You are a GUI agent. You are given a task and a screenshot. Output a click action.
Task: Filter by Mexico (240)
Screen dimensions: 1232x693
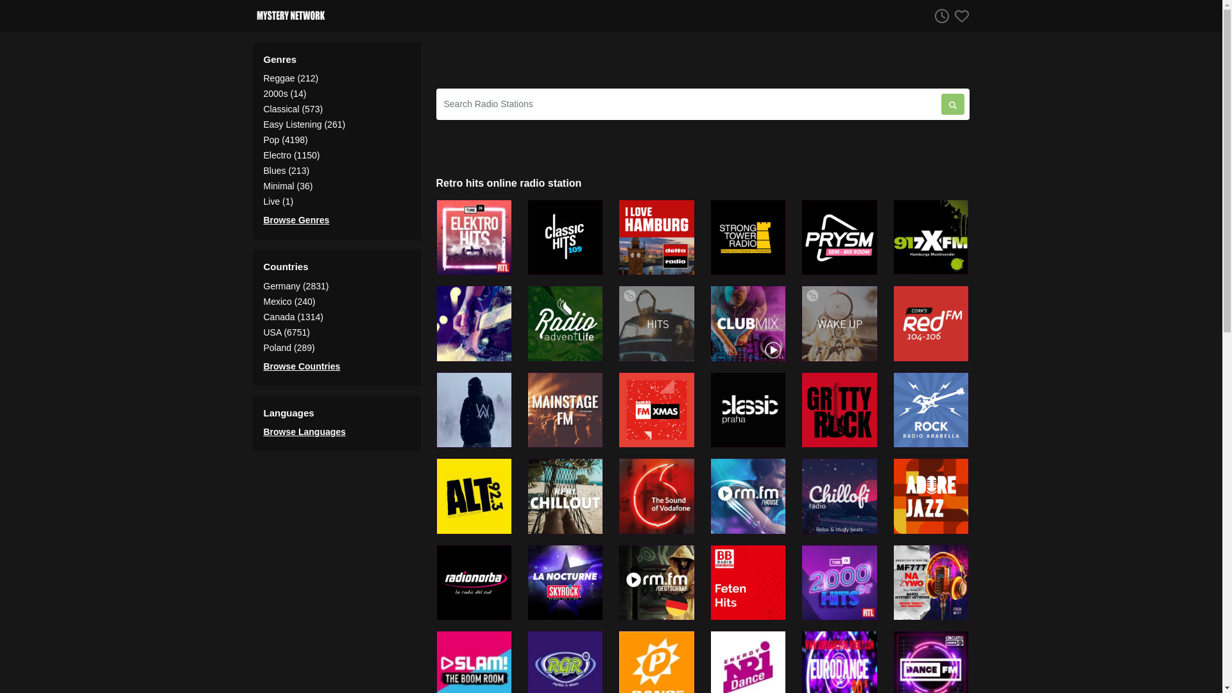coord(289,302)
